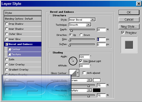
Task: Uncheck the Bevel and Emboss checkbox
Action: click(7, 44)
